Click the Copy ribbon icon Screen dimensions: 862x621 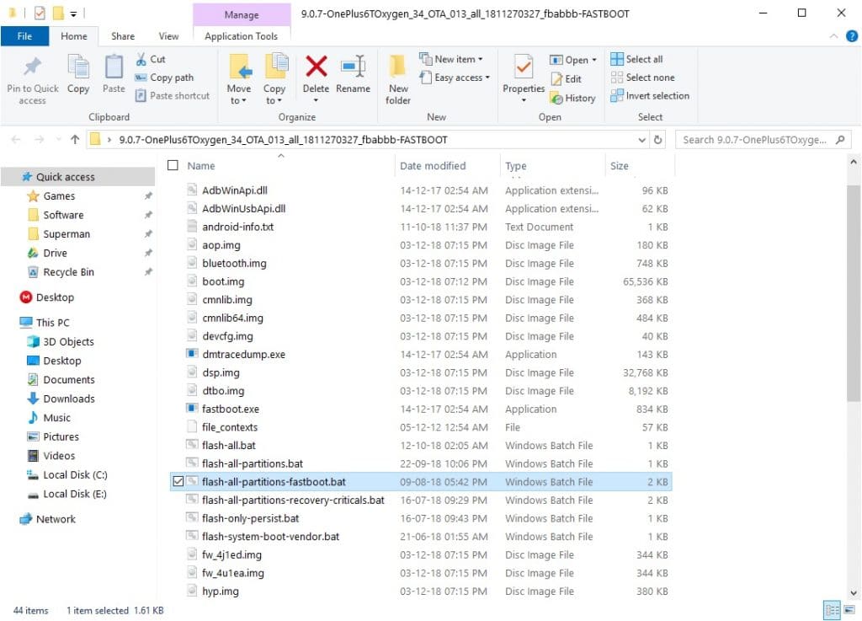point(78,67)
